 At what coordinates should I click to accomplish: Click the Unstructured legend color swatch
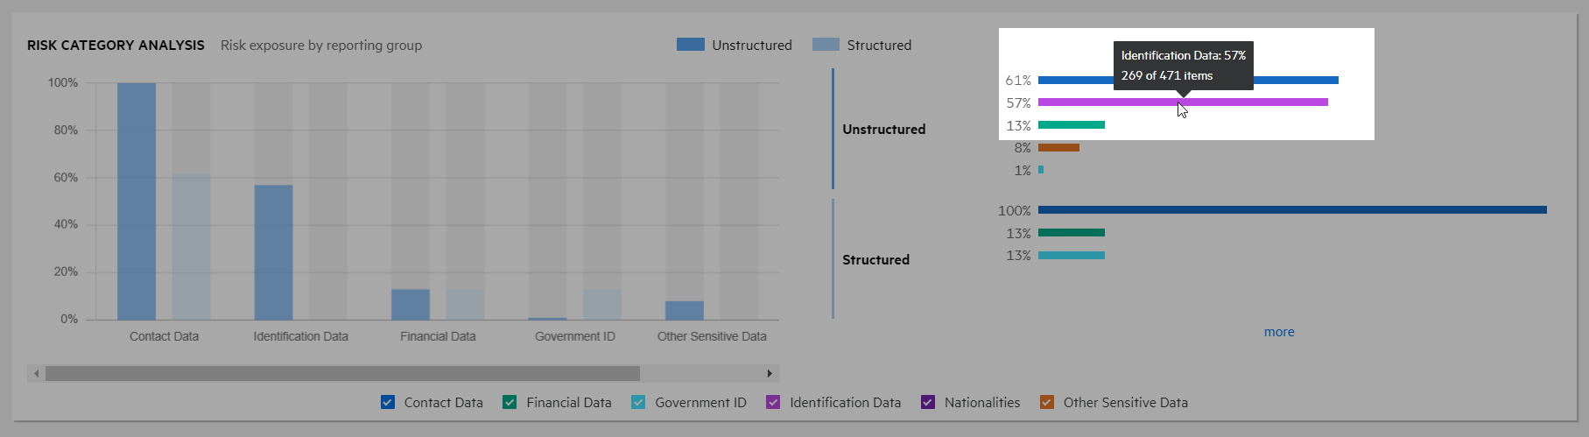[690, 45]
